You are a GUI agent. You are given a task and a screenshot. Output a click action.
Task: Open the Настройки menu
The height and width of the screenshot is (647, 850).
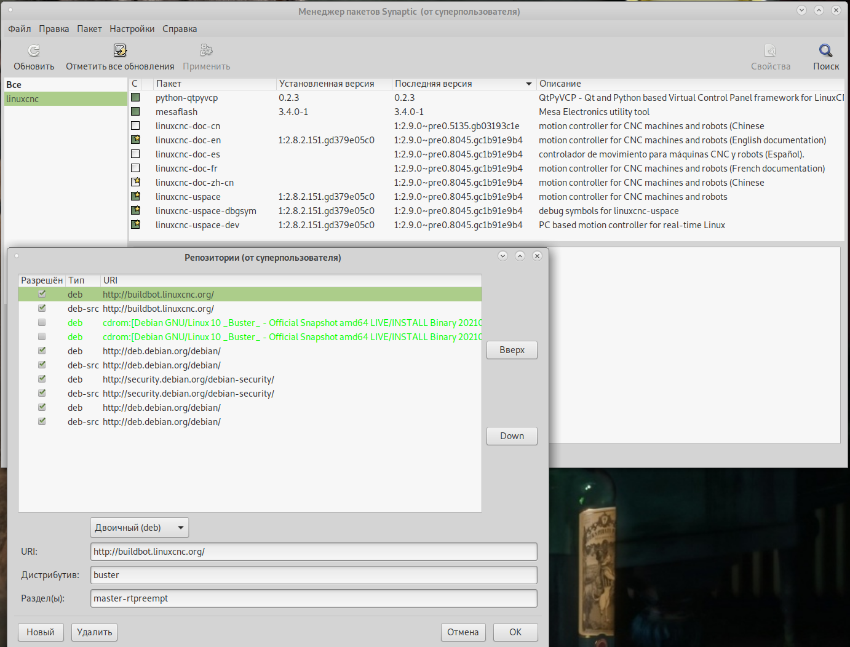pos(132,29)
